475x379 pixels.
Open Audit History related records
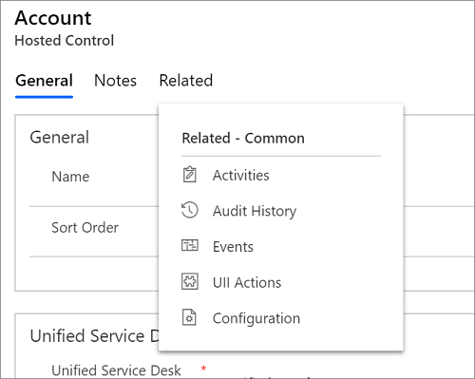[255, 211]
